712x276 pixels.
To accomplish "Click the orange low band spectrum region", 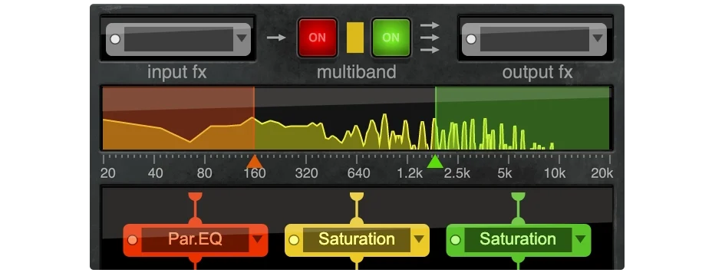I will 179,119.
